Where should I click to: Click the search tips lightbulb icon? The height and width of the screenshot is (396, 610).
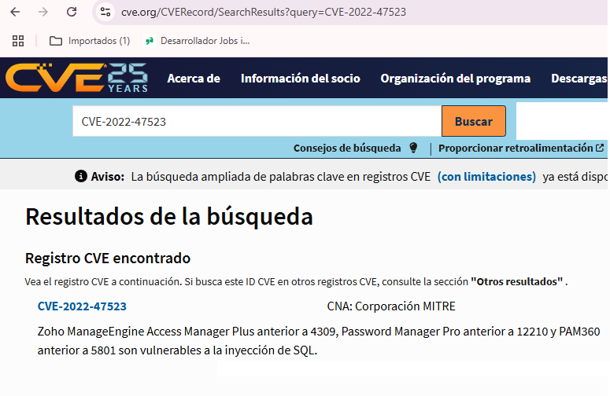click(x=413, y=148)
